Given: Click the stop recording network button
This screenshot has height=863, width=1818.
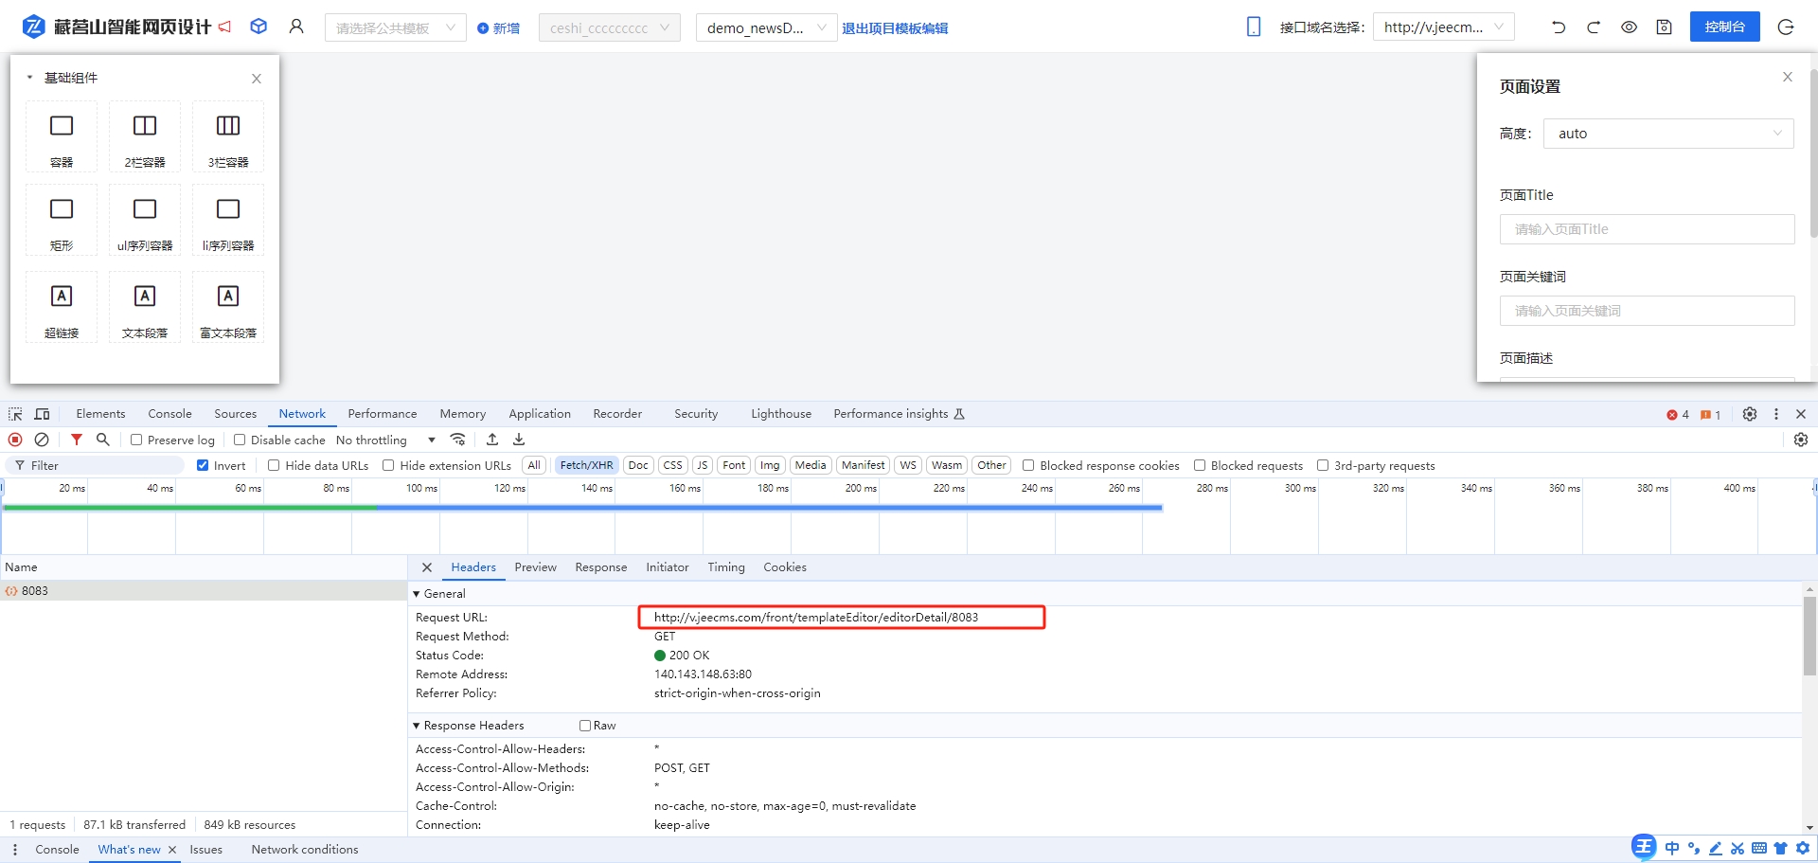Looking at the screenshot, I should (x=15, y=440).
